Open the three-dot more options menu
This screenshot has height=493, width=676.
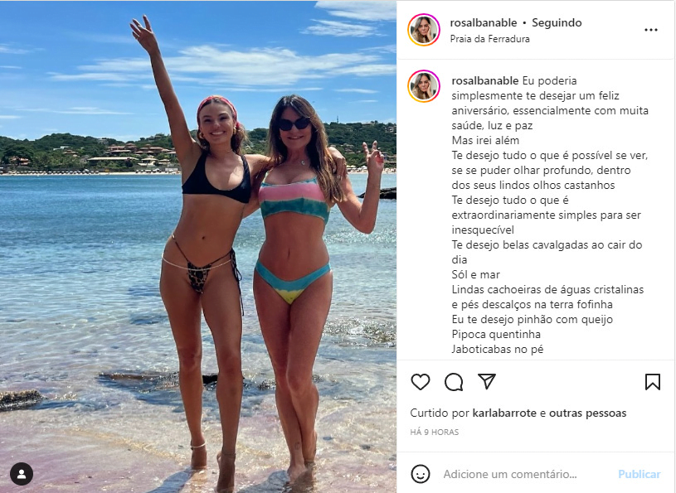[650, 30]
